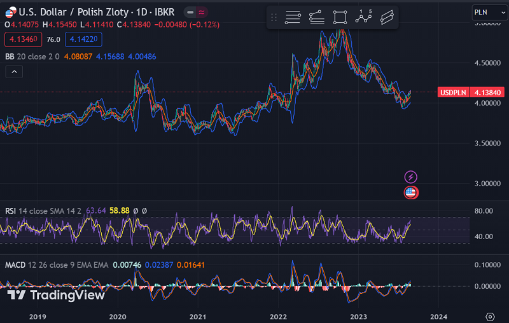Open chart settings gear at bottom right
This screenshot has height=323, width=509.
click(490, 316)
